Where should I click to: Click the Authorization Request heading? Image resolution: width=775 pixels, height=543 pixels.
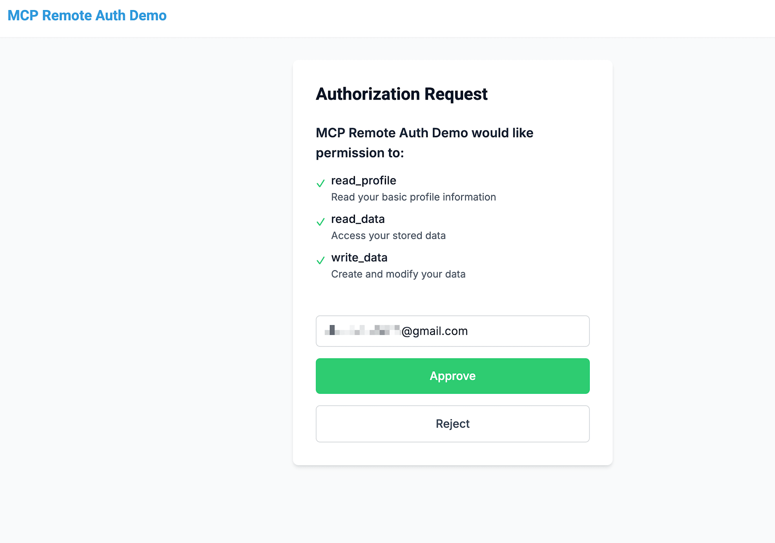(401, 94)
